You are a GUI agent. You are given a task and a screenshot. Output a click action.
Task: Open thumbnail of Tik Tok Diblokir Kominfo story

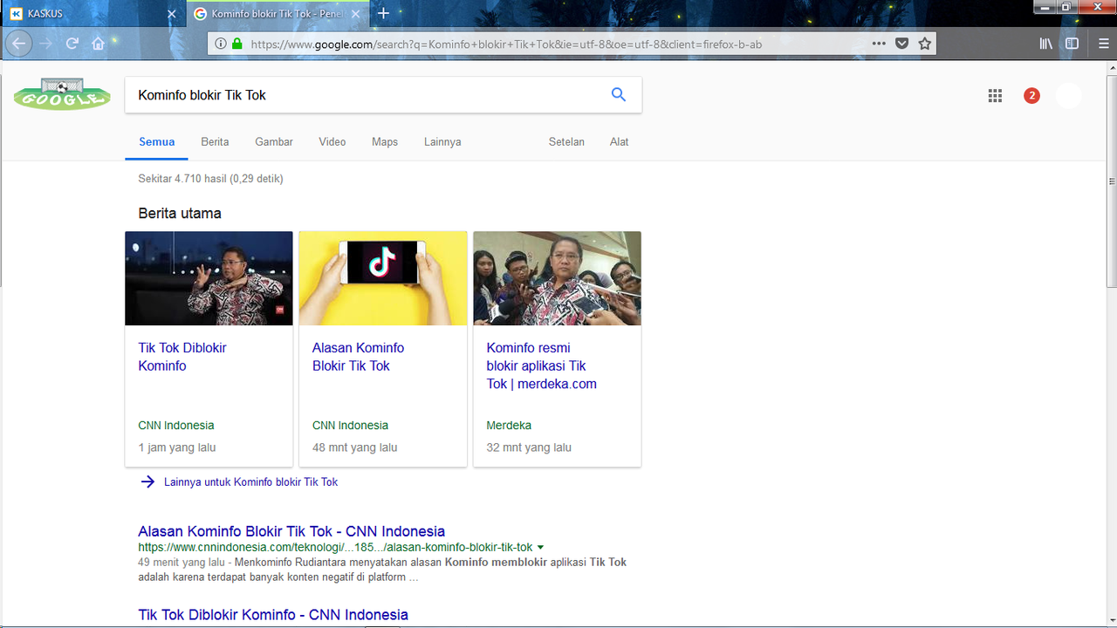point(209,278)
